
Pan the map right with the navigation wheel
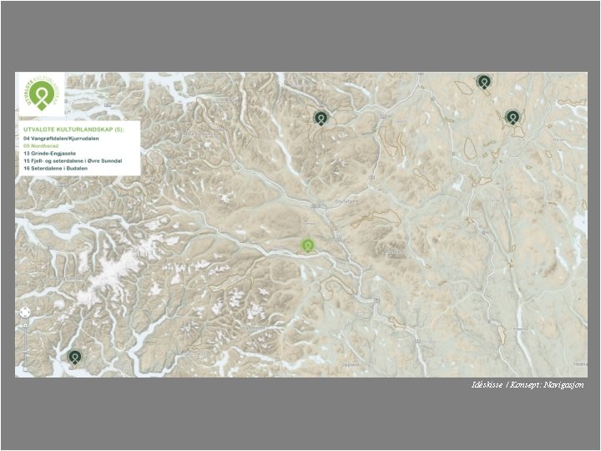click(x=28, y=312)
